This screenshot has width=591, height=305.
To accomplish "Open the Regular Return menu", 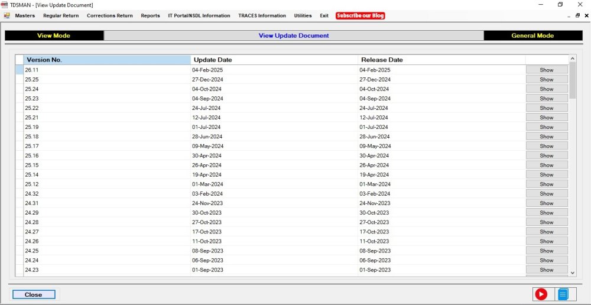I will point(61,15).
